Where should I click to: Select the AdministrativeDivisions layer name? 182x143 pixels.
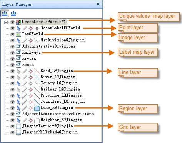pyautogui.click(x=49, y=46)
